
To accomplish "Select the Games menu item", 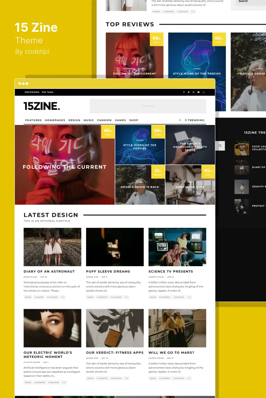I will point(120,120).
